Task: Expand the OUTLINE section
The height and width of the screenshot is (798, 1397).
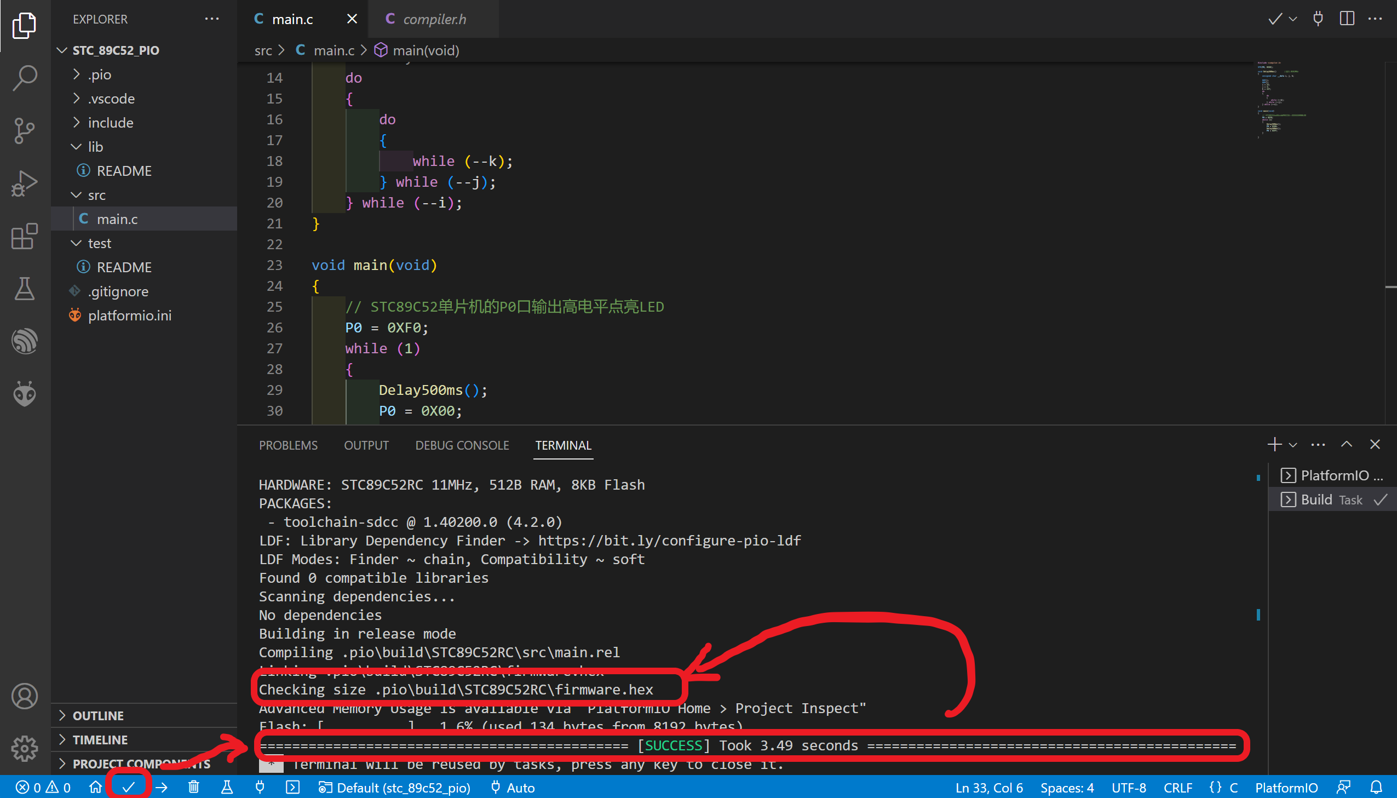Action: [144, 715]
